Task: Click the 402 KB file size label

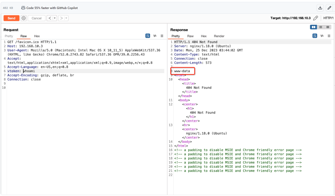Action: 8,8
